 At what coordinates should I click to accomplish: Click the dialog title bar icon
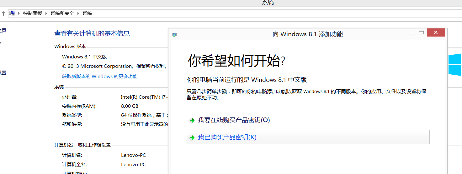tap(175, 35)
